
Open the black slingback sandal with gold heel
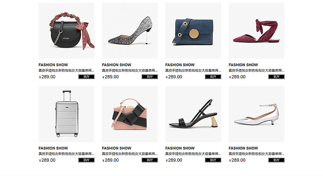click(x=193, y=114)
